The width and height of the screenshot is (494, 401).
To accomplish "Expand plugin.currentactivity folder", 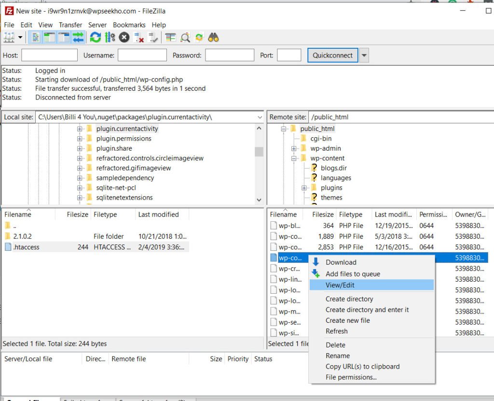I will pos(80,129).
